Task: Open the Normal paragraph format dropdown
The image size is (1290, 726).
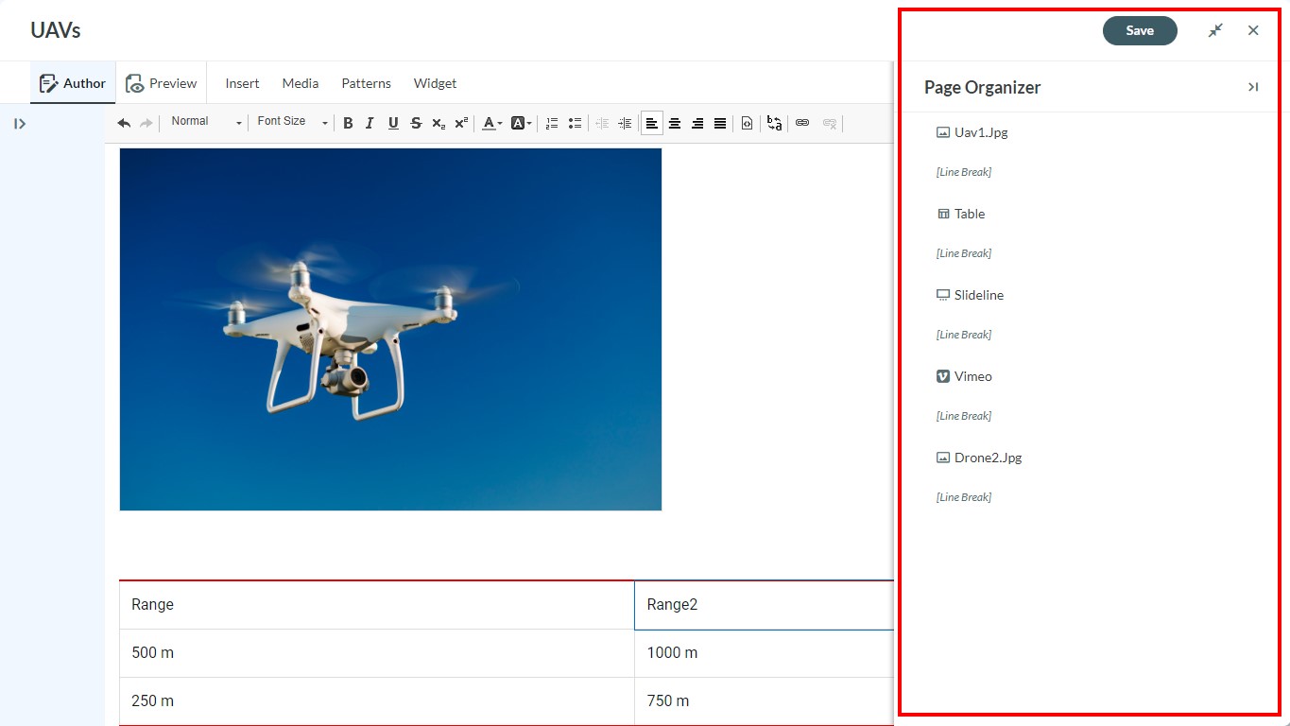Action: [x=206, y=122]
